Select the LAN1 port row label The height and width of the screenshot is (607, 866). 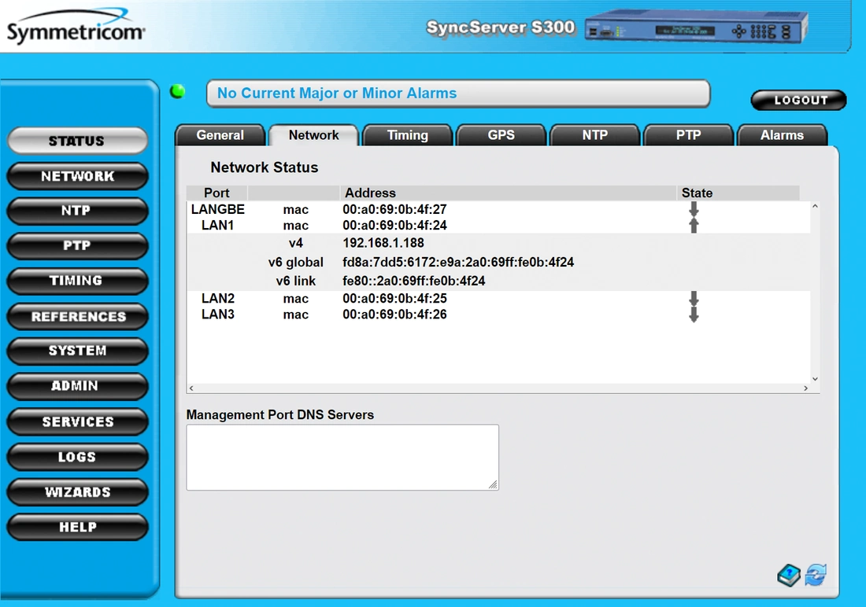[x=217, y=225]
